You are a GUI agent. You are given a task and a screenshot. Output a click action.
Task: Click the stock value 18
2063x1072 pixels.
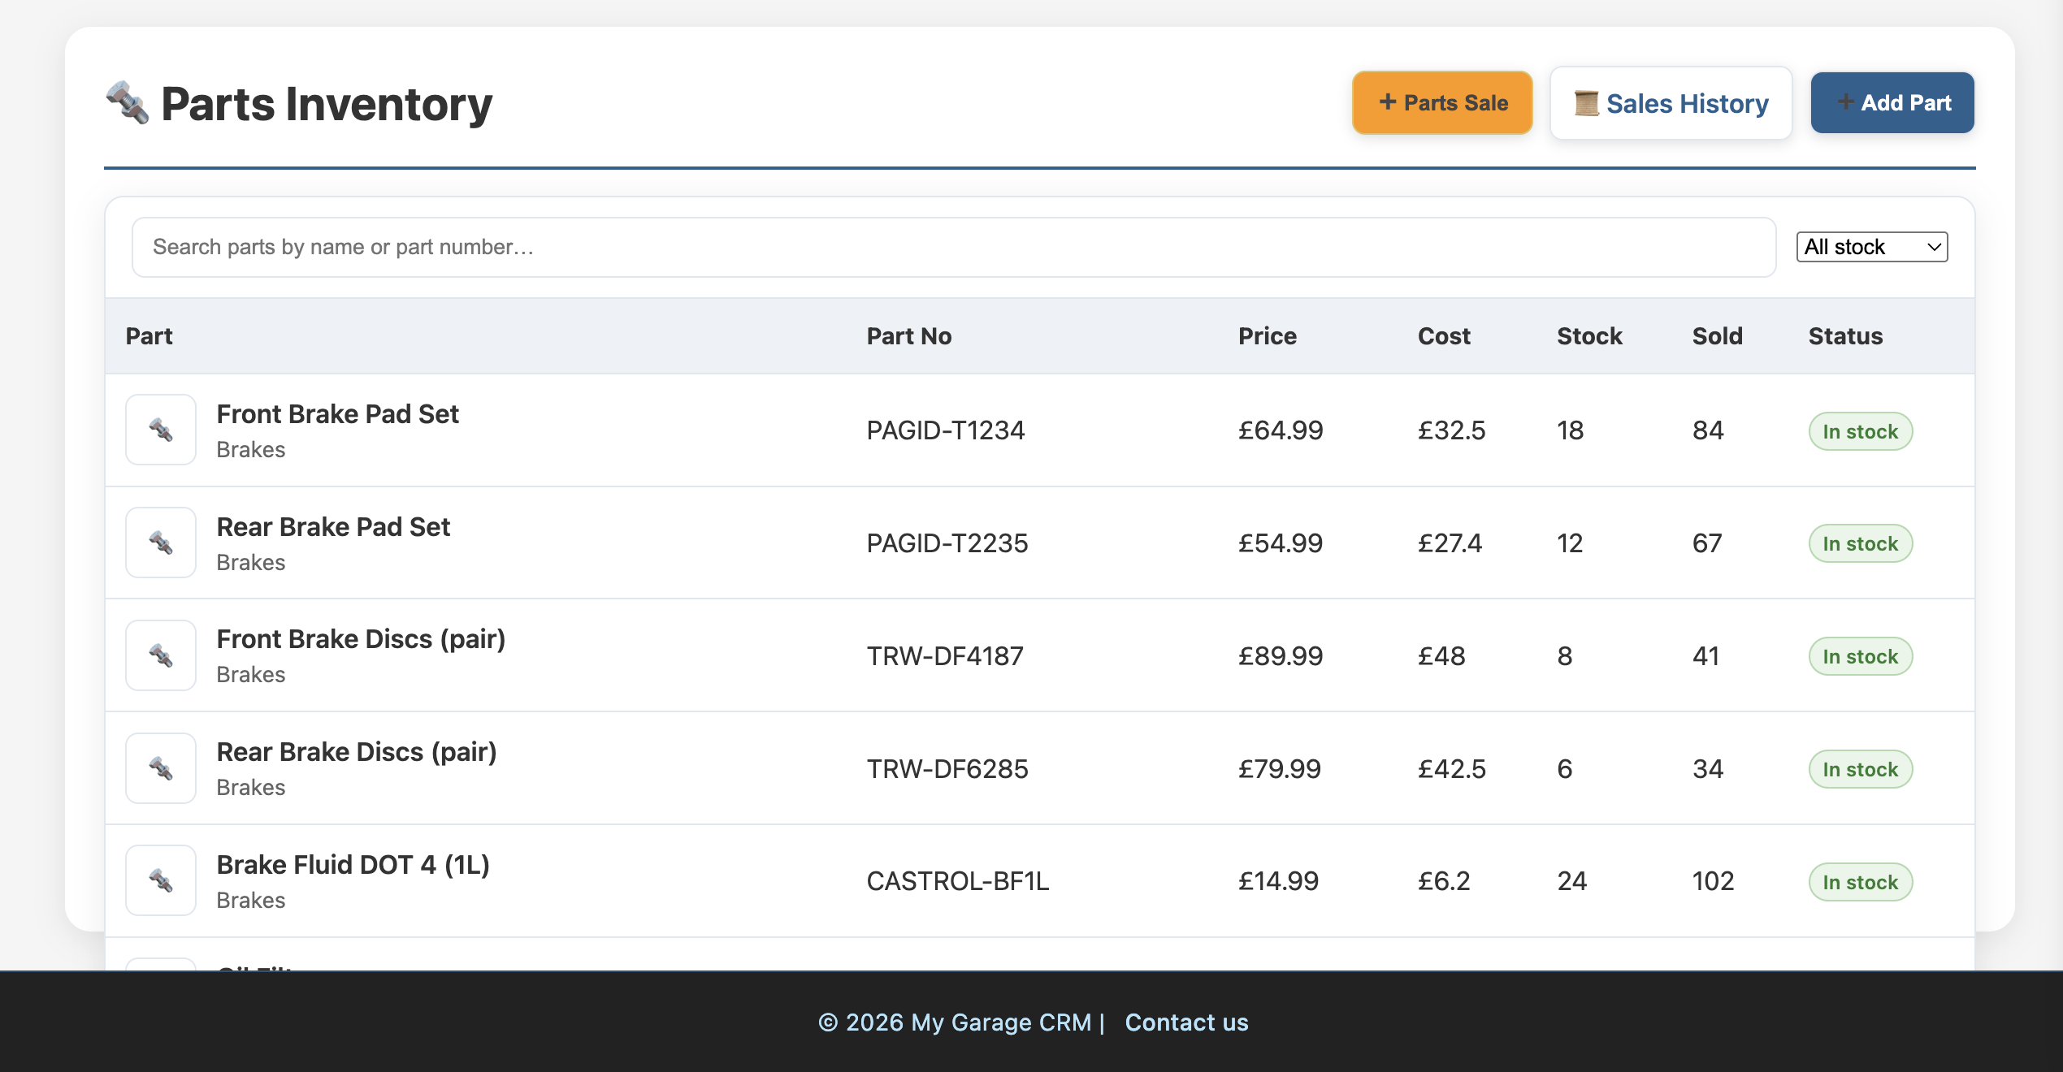pyautogui.click(x=1570, y=430)
